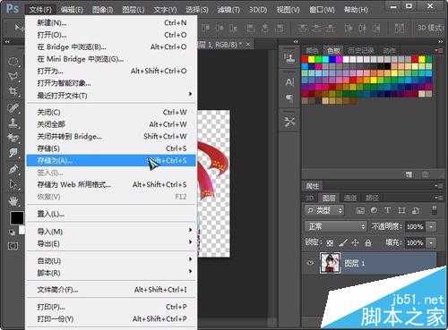Click the black foreground color swatch
The height and width of the screenshot is (330, 448).
pos(17,218)
